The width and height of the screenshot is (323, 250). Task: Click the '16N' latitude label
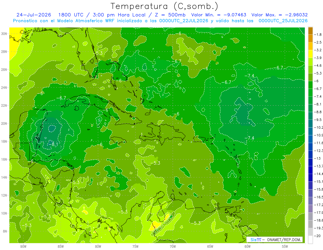[x=4, y=159]
